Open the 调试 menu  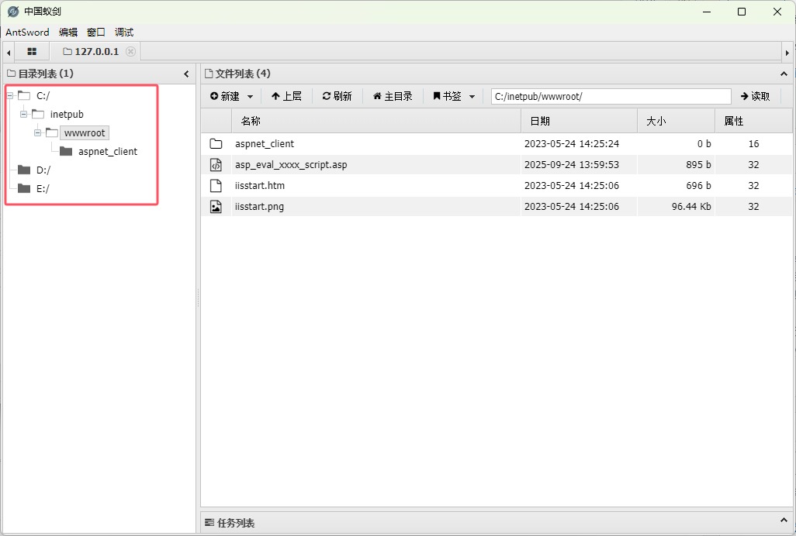[124, 33]
